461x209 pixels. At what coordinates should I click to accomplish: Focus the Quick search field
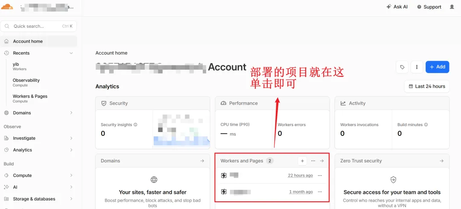(x=38, y=26)
